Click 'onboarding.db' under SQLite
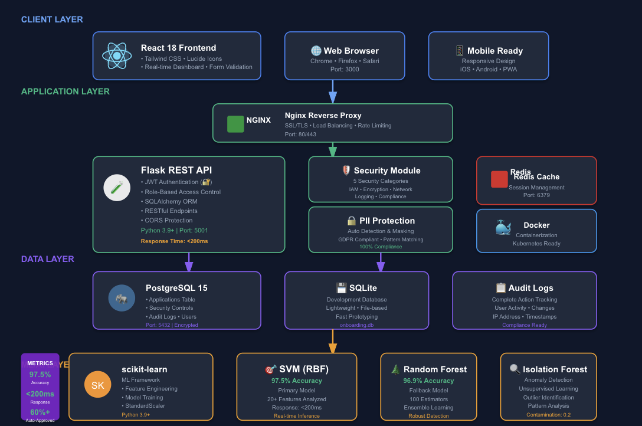Image resolution: width=642 pixels, height=426 pixels. click(356, 325)
